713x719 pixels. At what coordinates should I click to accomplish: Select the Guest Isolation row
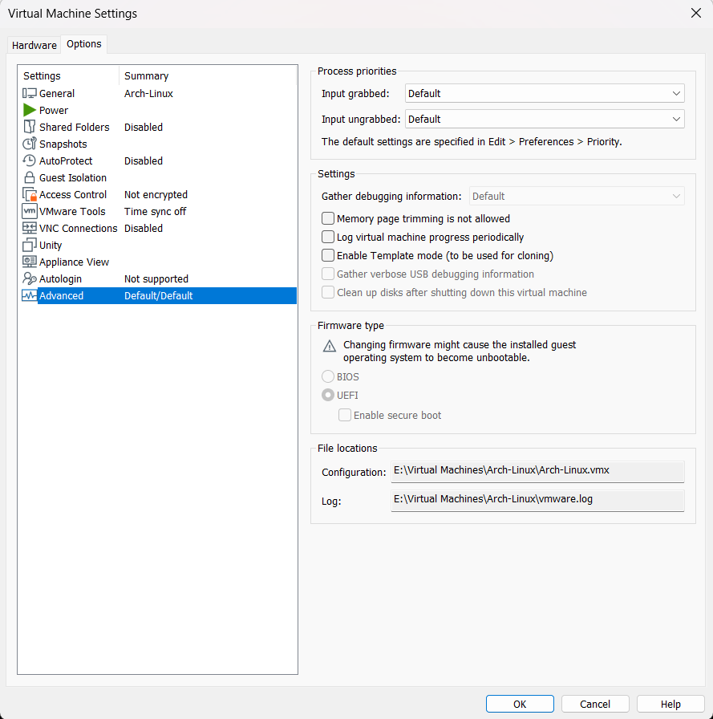click(x=157, y=177)
